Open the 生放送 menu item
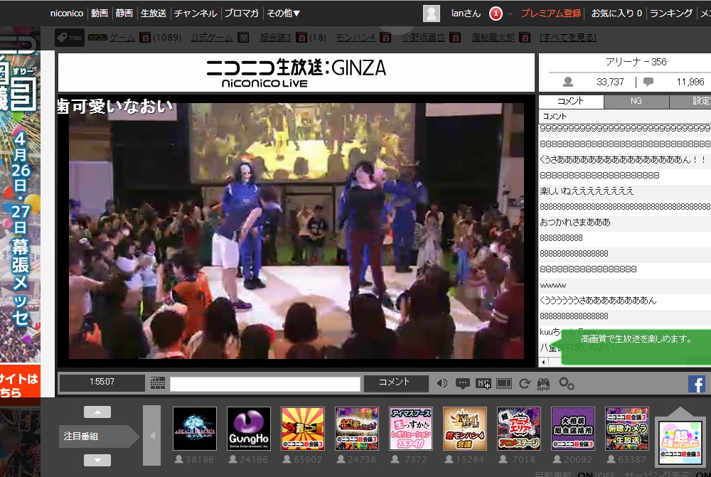This screenshot has width=711, height=477. point(154,13)
